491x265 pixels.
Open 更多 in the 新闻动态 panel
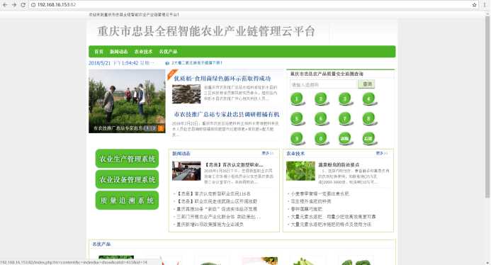[x=267, y=154]
